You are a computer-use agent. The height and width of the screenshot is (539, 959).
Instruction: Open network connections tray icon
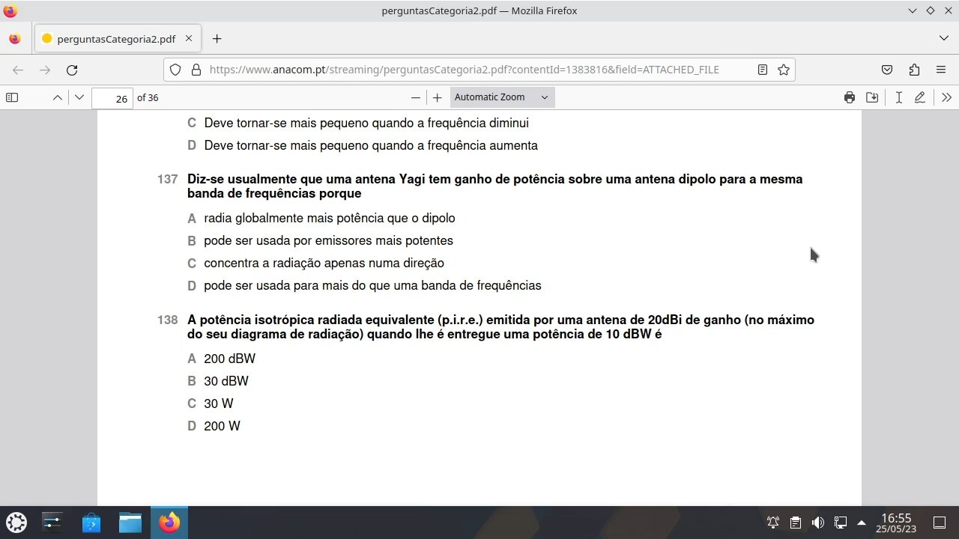pos(841,523)
